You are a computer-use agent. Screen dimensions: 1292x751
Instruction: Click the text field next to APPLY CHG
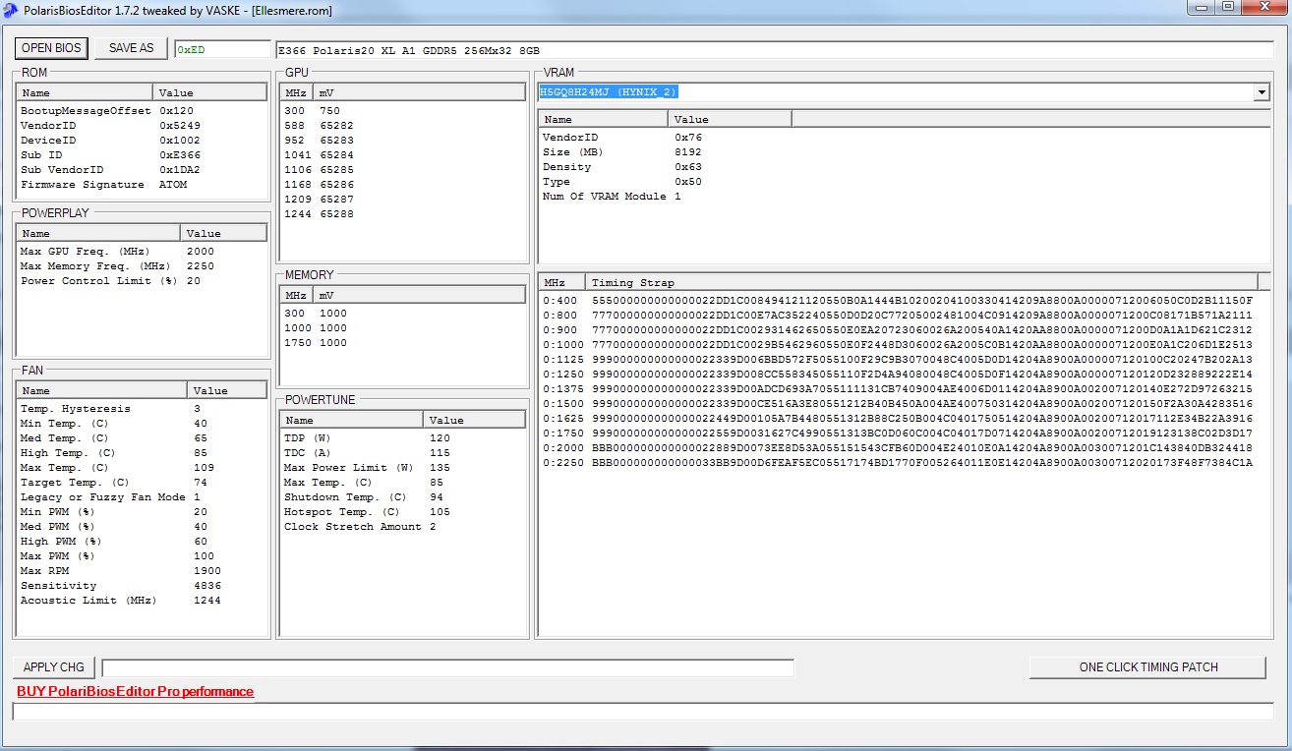447,668
